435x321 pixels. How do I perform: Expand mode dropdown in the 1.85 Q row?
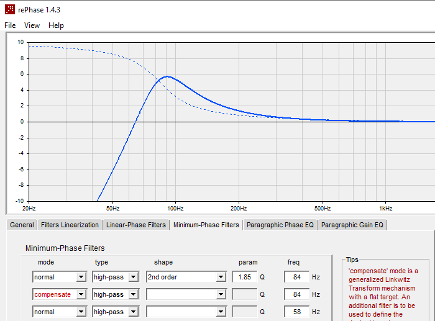81,277
